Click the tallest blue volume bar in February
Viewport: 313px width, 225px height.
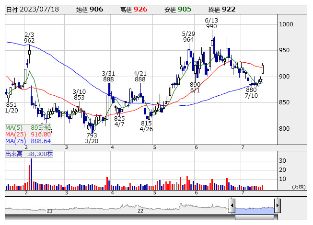coord(31,174)
